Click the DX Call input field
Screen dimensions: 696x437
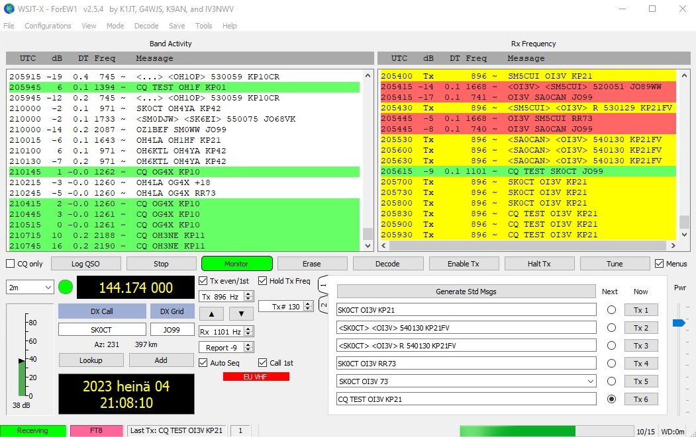point(102,330)
